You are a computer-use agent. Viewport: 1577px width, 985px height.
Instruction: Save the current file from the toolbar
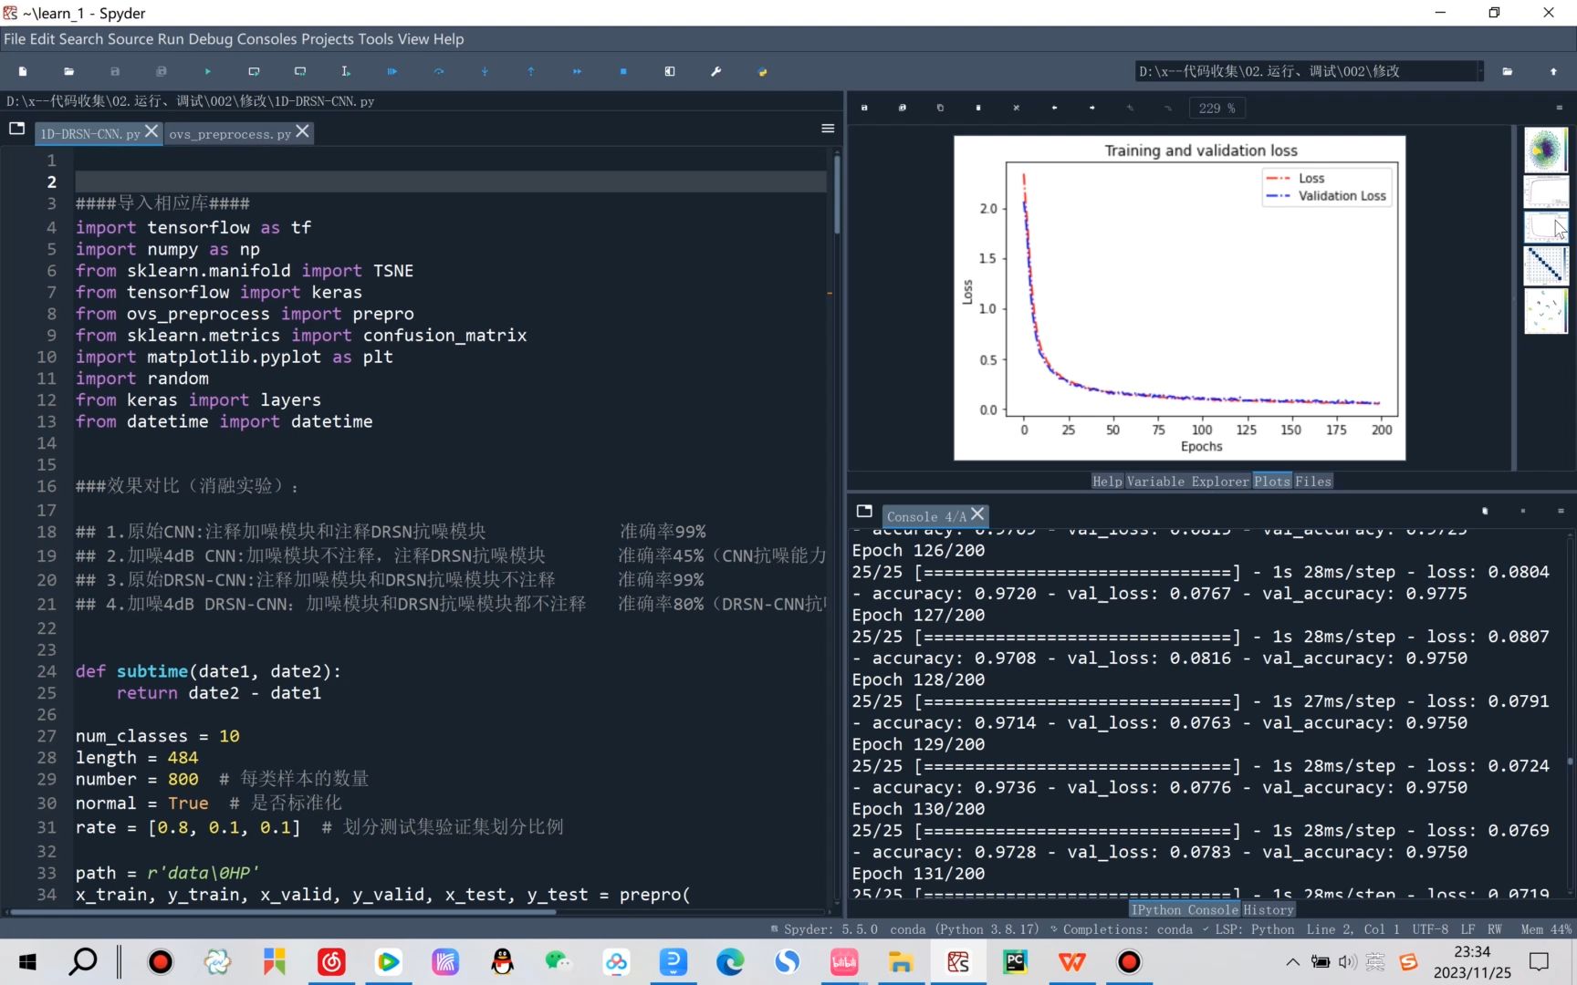tap(115, 71)
